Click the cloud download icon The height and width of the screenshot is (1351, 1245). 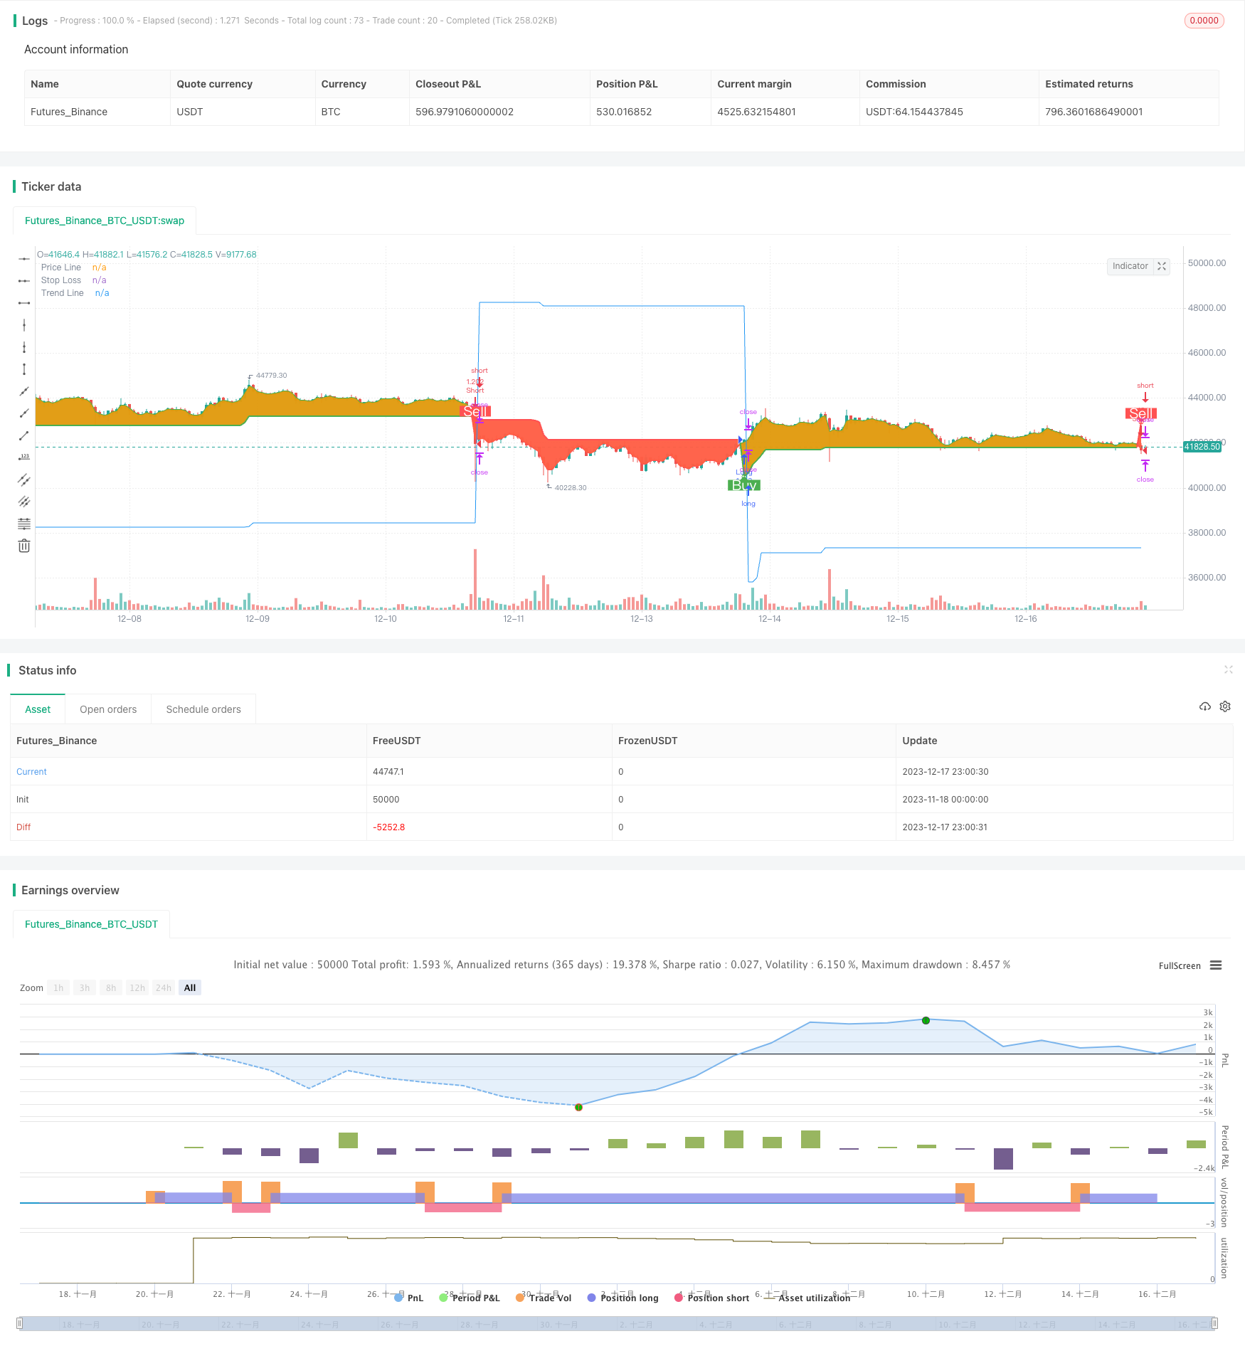pyautogui.click(x=1205, y=706)
